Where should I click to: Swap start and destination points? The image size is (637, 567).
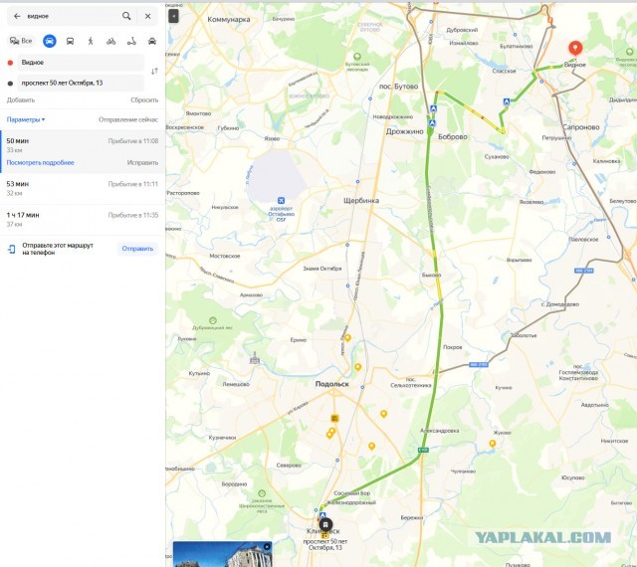tap(154, 72)
